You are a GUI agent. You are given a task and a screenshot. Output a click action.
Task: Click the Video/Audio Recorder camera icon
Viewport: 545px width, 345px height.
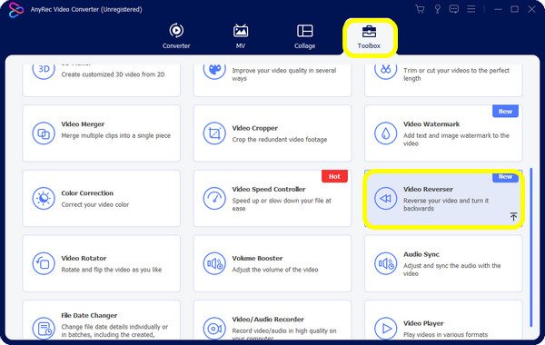pyautogui.click(x=214, y=329)
